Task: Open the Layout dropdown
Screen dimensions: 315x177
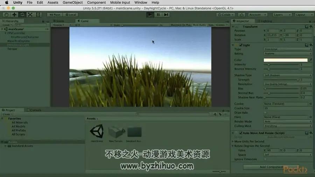Action: tap(304, 15)
